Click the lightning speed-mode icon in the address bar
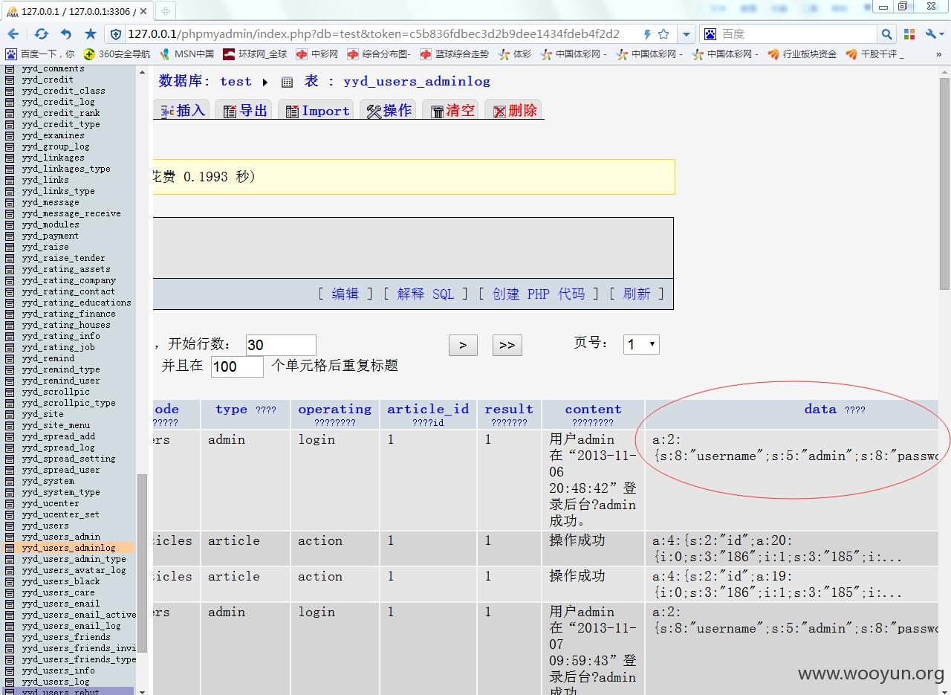This screenshot has height=695, width=951. click(x=647, y=34)
